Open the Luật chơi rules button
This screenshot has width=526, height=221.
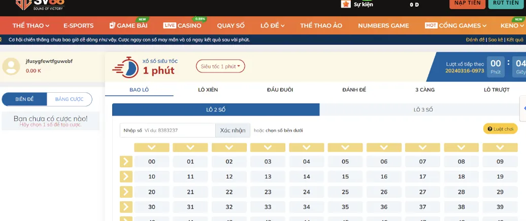point(500,129)
